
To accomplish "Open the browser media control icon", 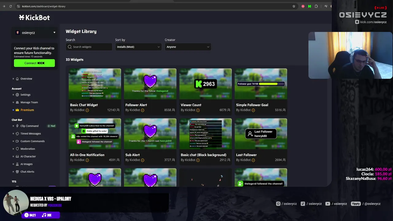I will (x=326, y=6).
